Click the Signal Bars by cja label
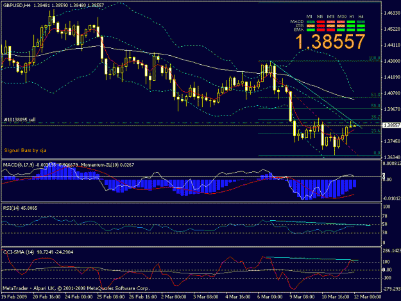 click(25, 150)
